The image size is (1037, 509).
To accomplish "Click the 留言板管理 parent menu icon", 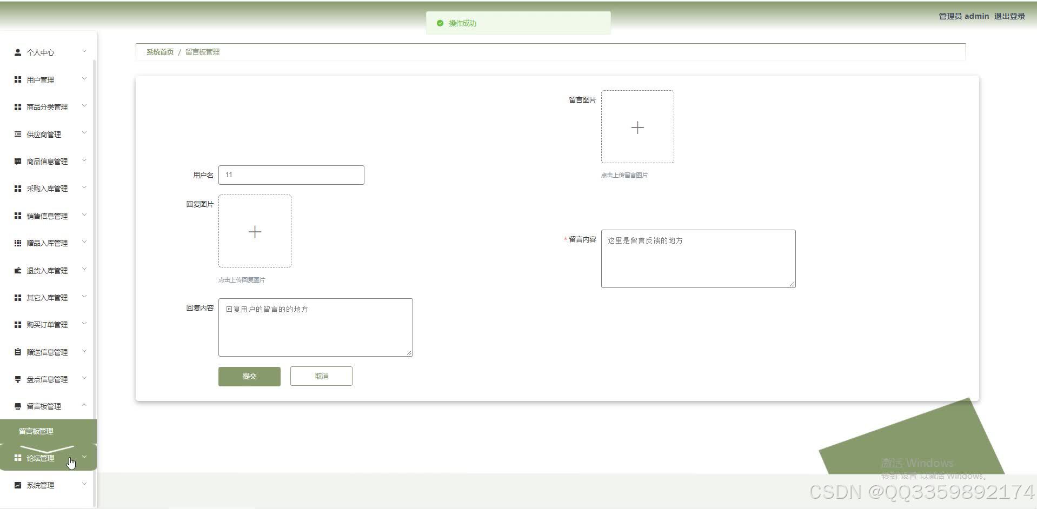I will 18,406.
